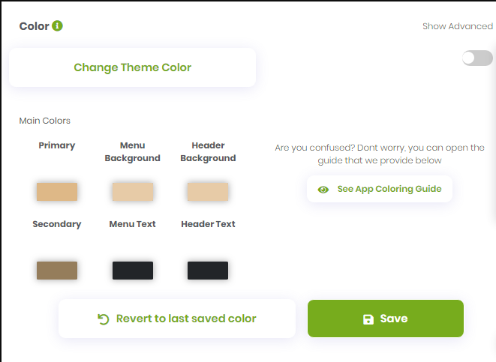Open the Change Theme Color button

[132, 67]
